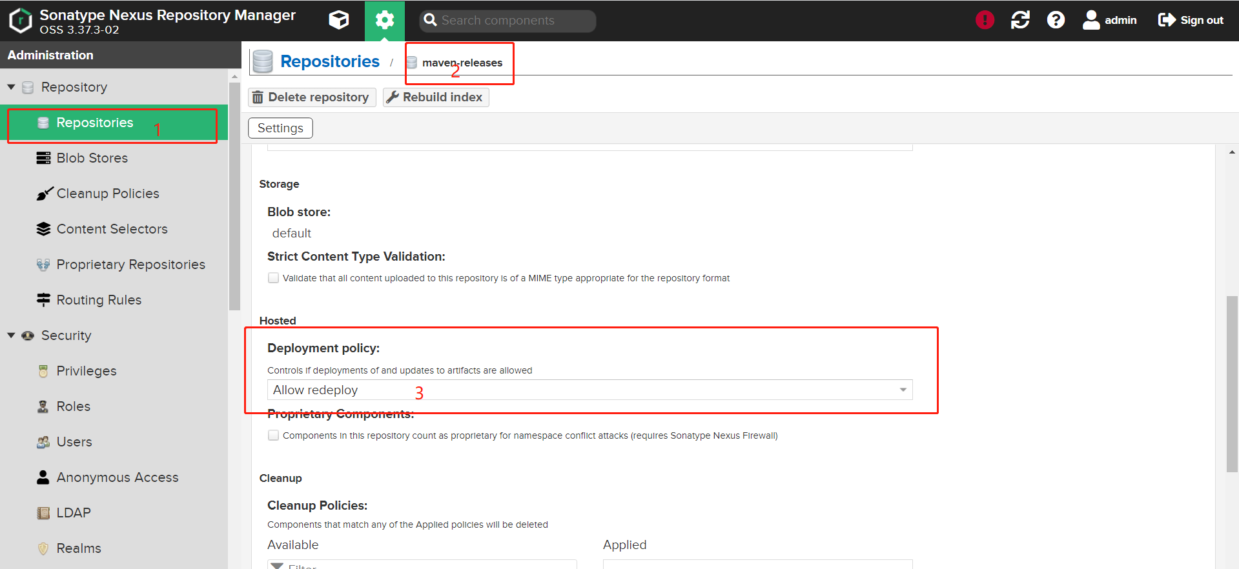Image resolution: width=1239 pixels, height=569 pixels.
Task: Click the Realms shield icon
Action: tap(43, 548)
